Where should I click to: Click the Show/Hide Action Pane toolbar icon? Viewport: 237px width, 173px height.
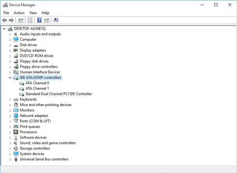47,20
